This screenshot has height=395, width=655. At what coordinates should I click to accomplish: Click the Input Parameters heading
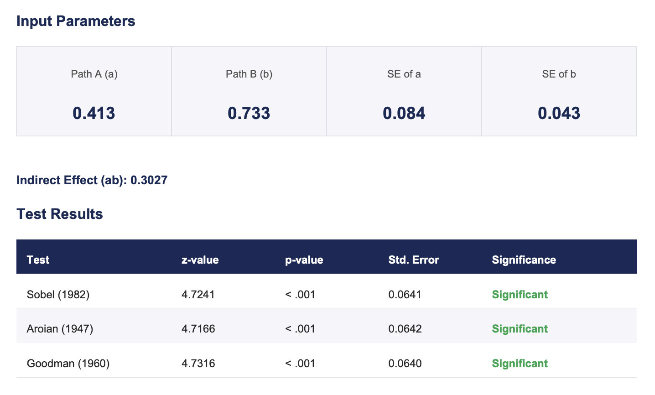pyautogui.click(x=76, y=21)
